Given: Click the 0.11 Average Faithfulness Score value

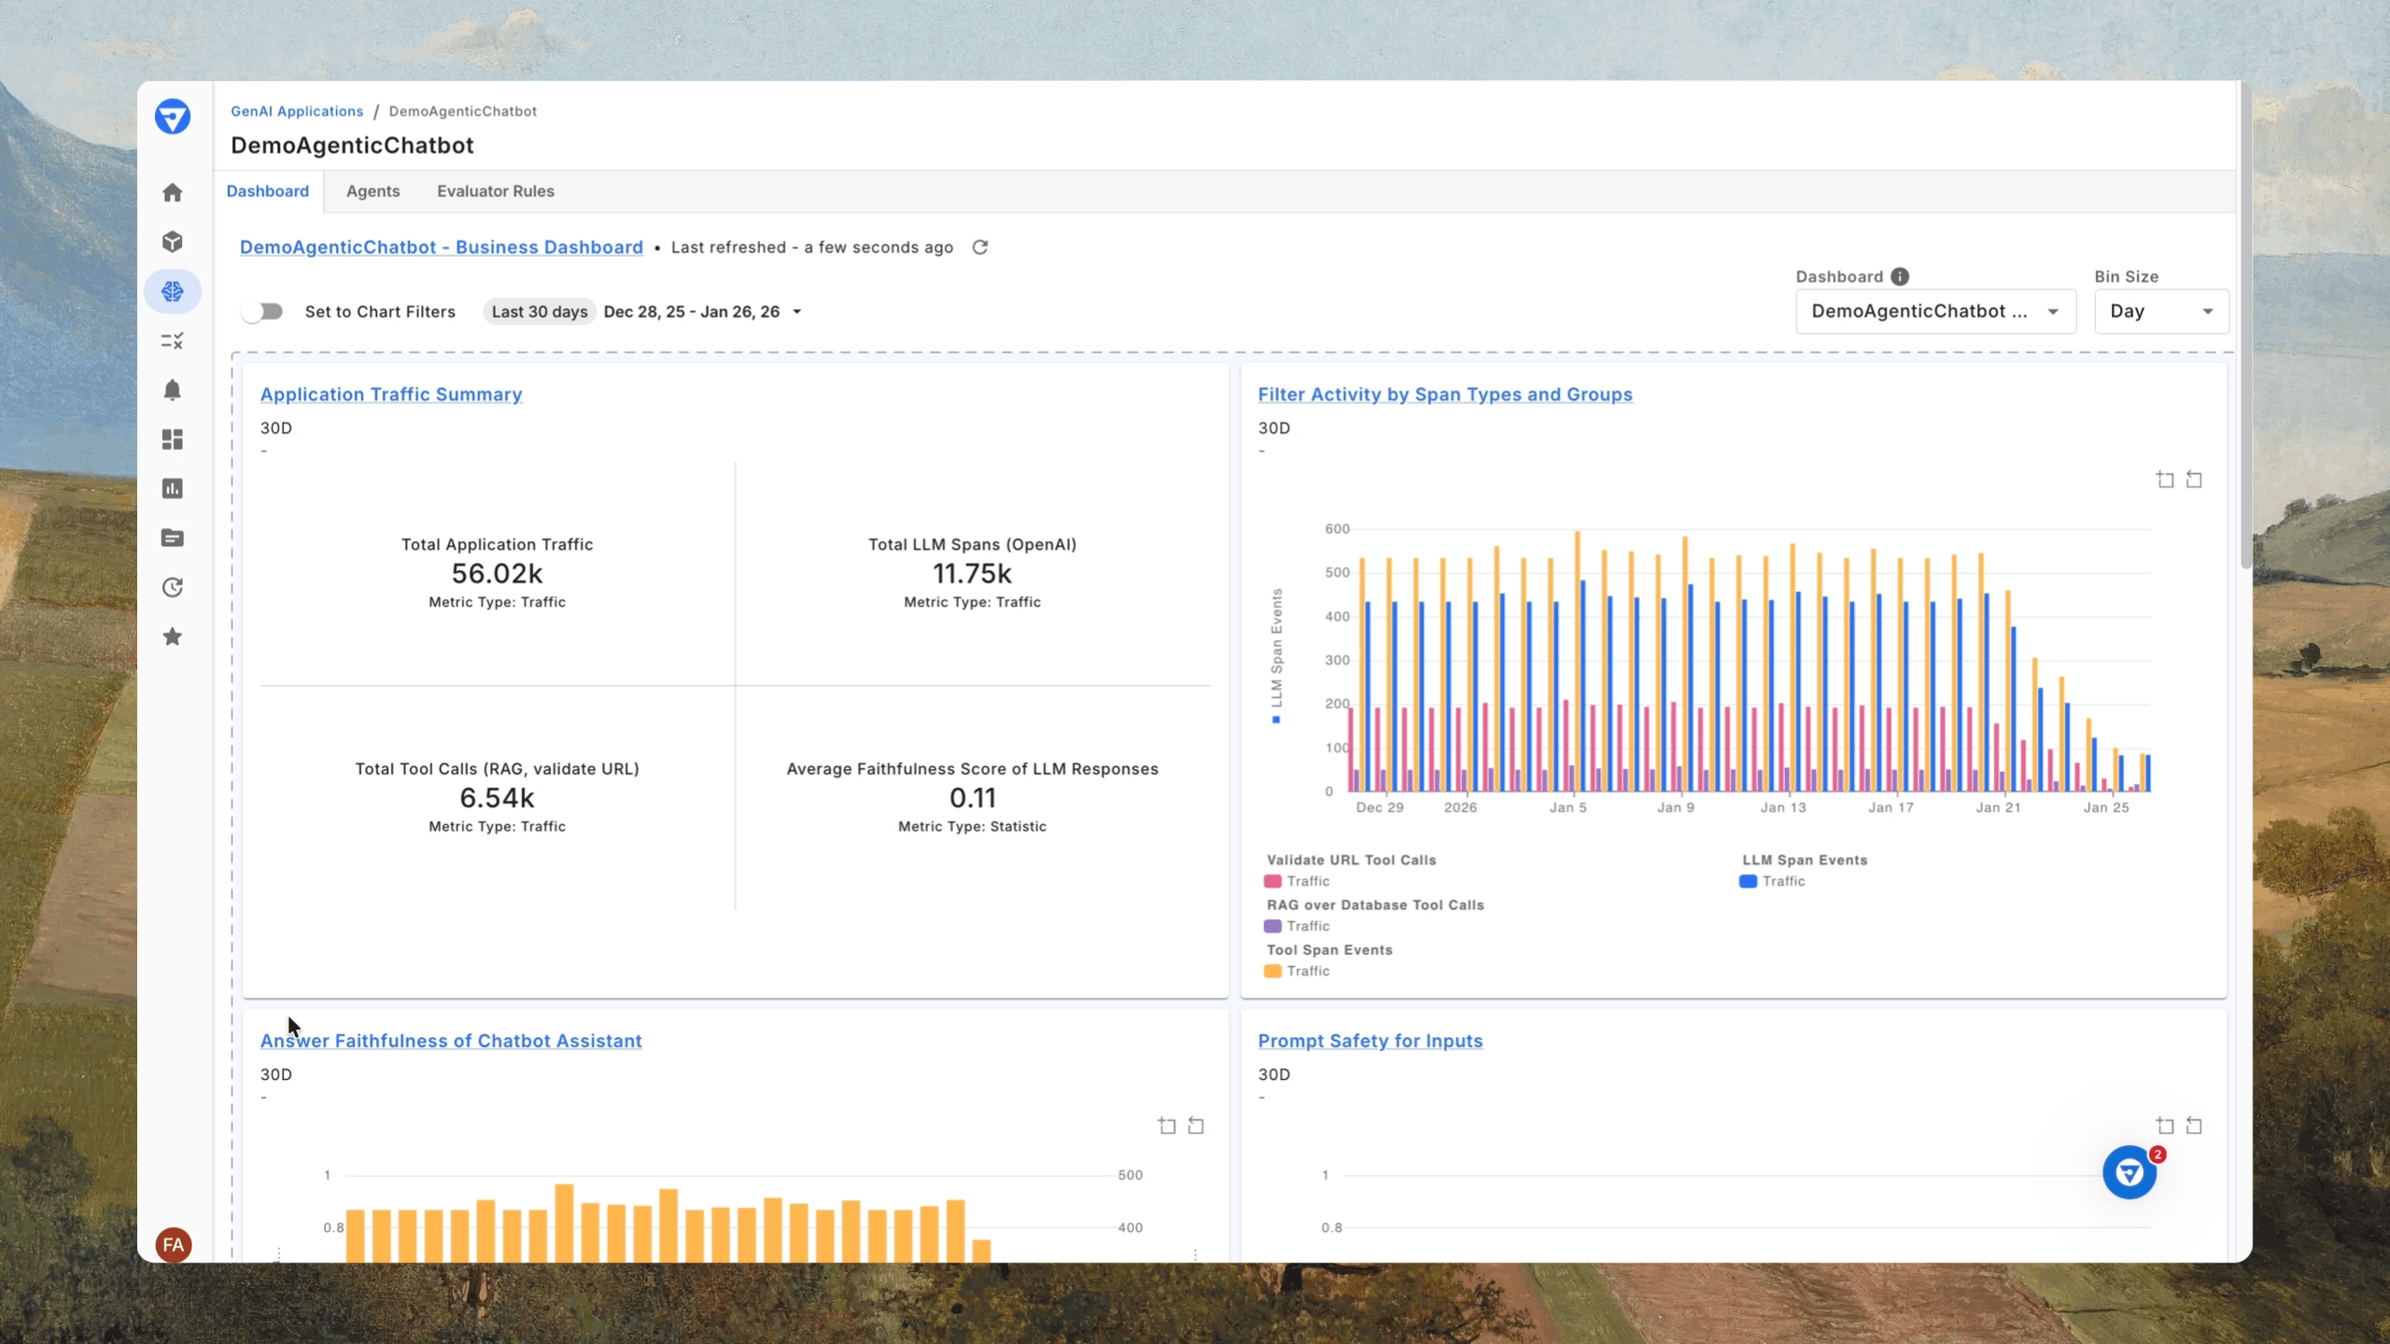Looking at the screenshot, I should pyautogui.click(x=973, y=798).
